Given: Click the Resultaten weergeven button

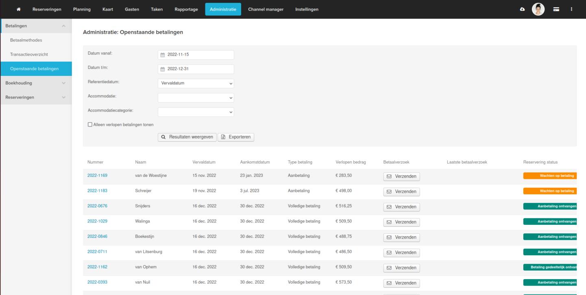Looking at the screenshot, I should click(x=187, y=137).
